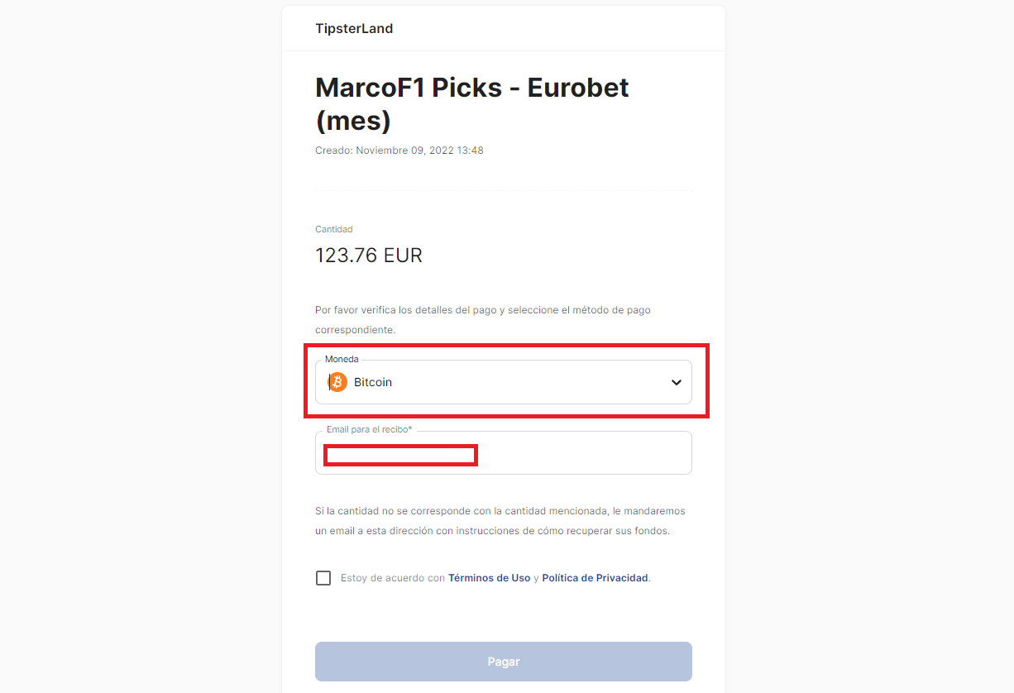The width and height of the screenshot is (1014, 693).
Task: Click the 'Email para el recibo*' label
Action: [x=369, y=430]
